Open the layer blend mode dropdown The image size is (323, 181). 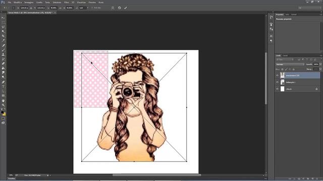pos(290,64)
